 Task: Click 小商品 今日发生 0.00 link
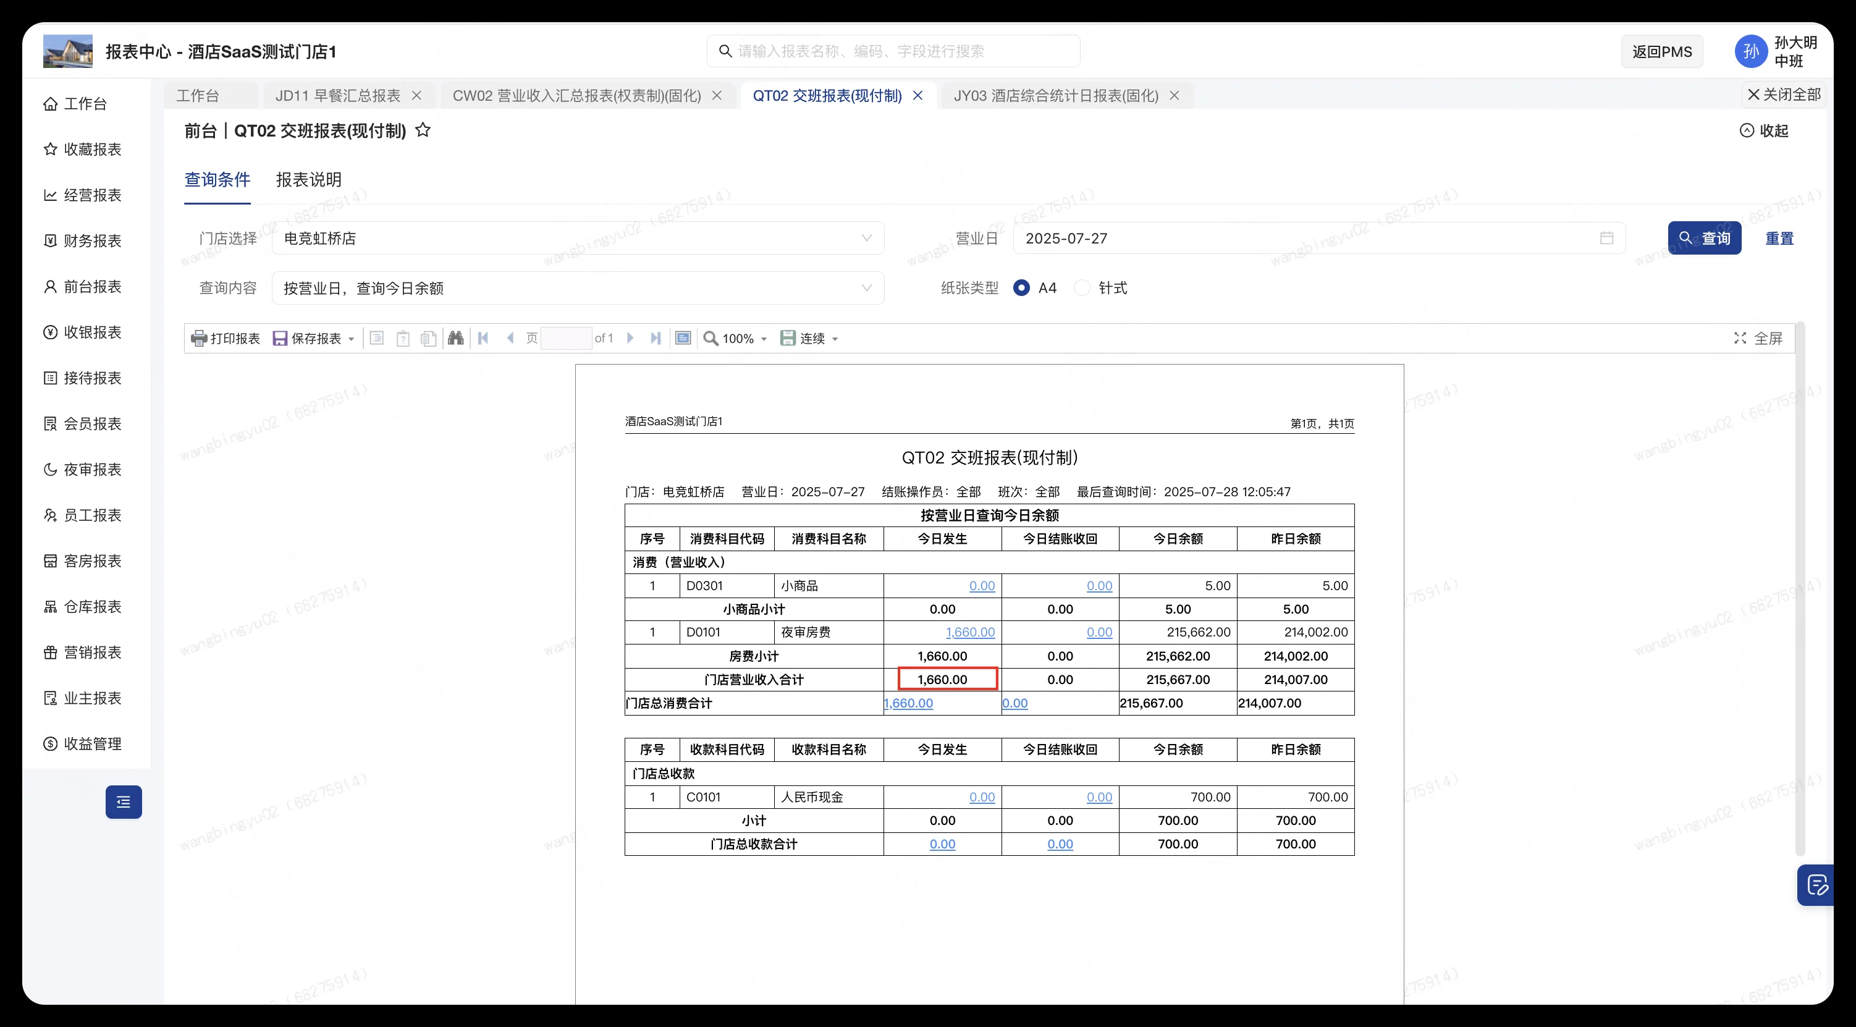(982, 586)
